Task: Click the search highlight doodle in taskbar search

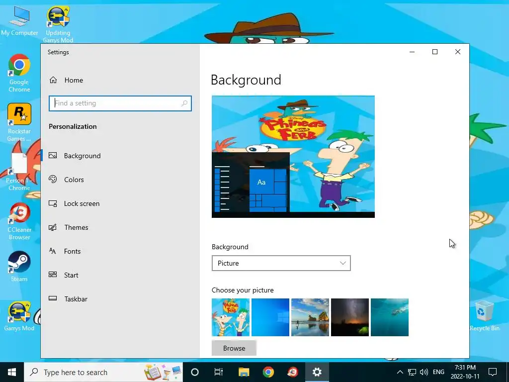Action: pyautogui.click(x=163, y=372)
